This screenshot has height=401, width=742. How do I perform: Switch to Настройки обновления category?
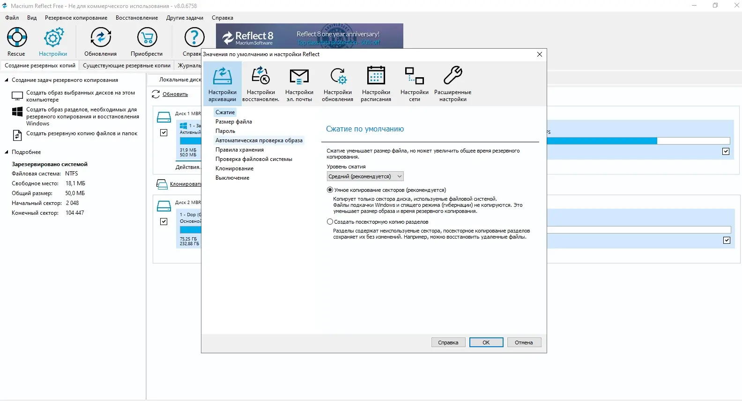point(338,84)
